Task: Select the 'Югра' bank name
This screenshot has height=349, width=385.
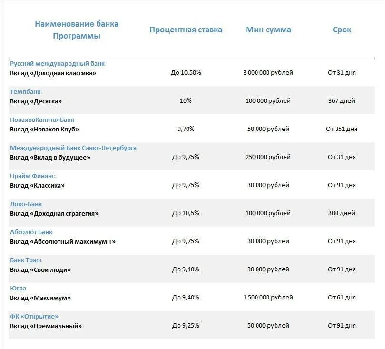Action: (x=18, y=288)
